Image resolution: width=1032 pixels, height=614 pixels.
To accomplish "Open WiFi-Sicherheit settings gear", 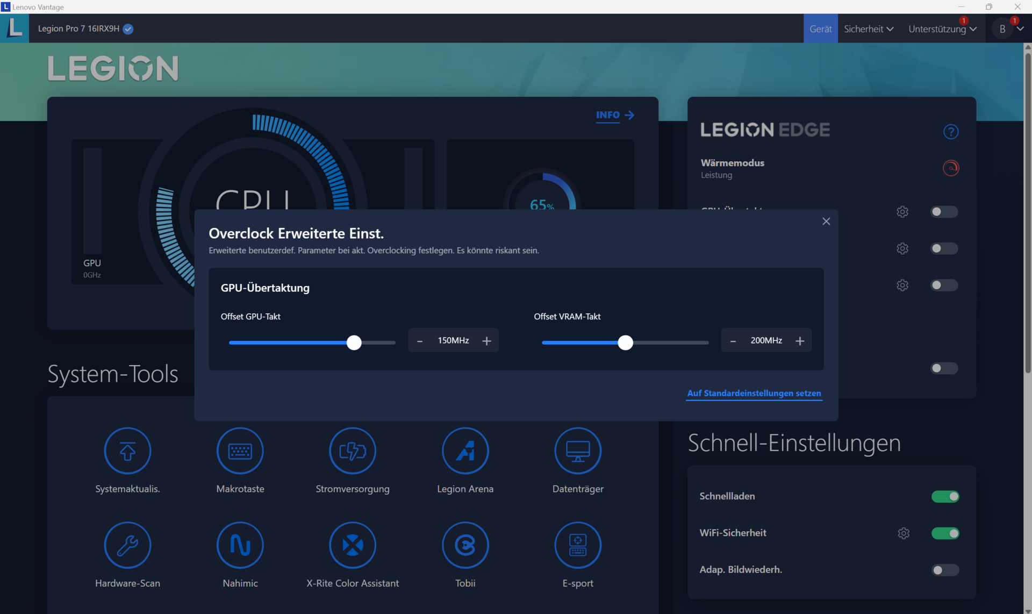I will point(904,533).
